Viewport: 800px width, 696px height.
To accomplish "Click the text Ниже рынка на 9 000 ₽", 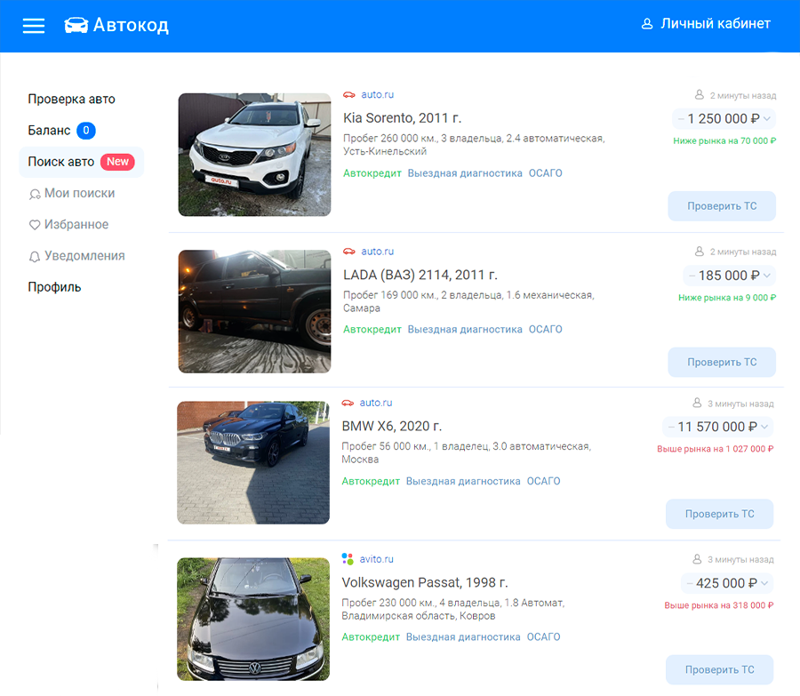I will click(727, 298).
